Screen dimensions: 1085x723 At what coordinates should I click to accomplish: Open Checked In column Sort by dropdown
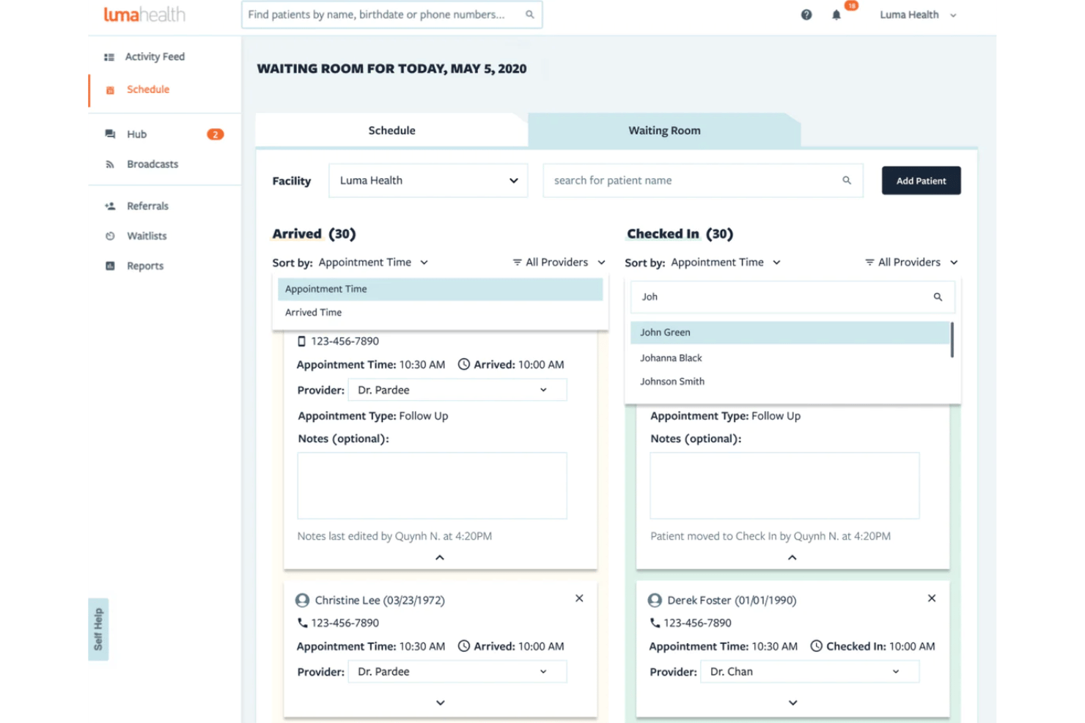coord(726,262)
